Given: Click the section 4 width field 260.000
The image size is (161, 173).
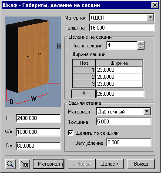Looking at the screenshot, I should pos(120,94).
